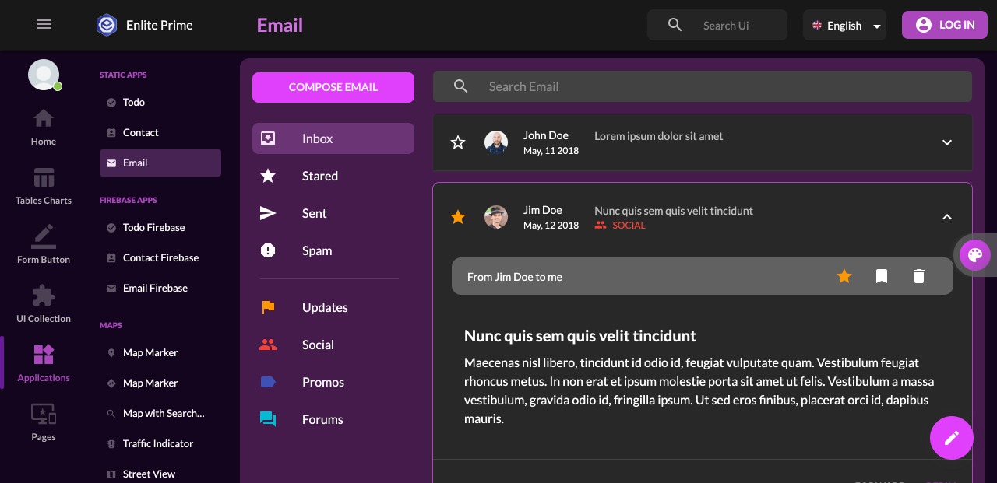
Task: Click the Spam warning icon
Action: click(x=268, y=250)
